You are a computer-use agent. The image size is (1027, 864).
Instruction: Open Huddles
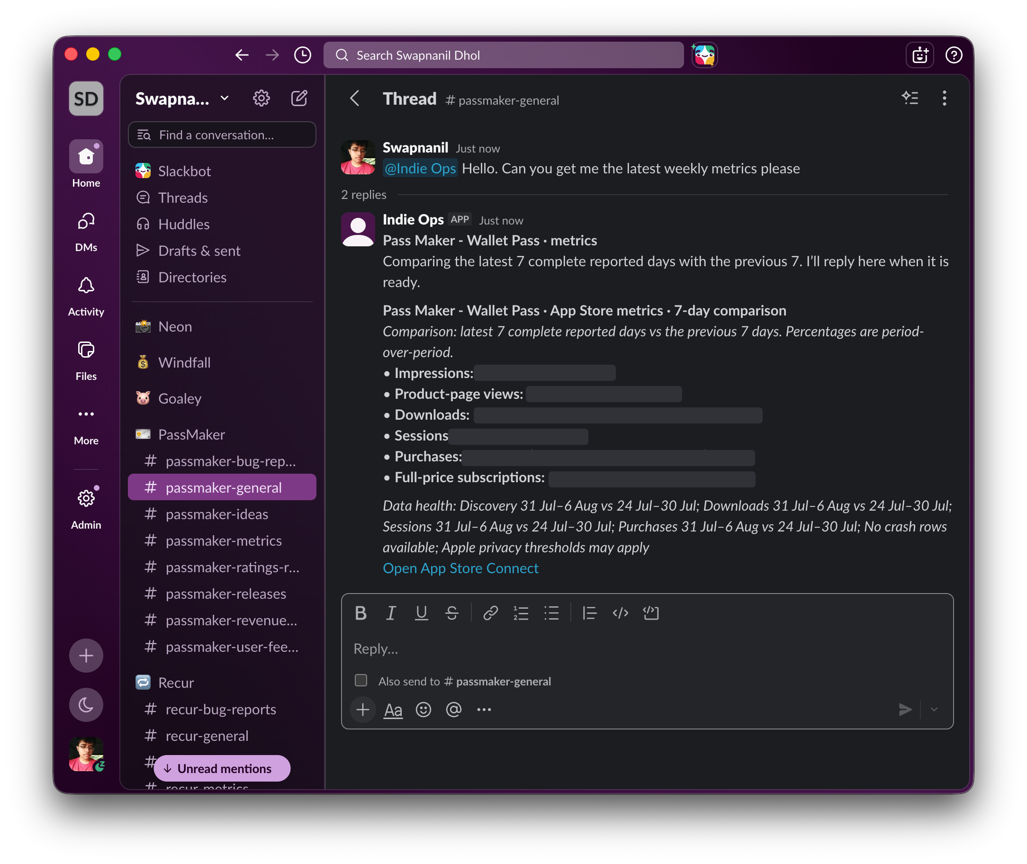(x=222, y=224)
